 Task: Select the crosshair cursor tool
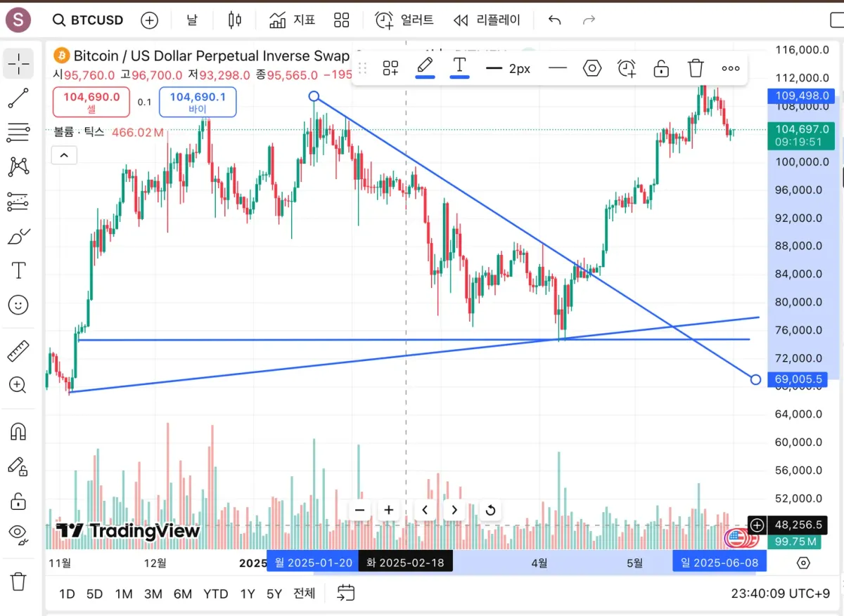click(18, 64)
